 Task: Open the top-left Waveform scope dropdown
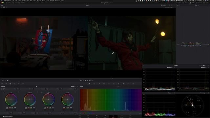[x=170, y=68]
